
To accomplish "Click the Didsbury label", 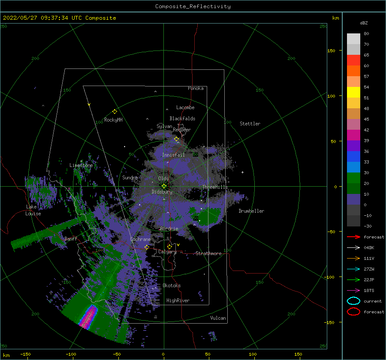I will [162, 192].
